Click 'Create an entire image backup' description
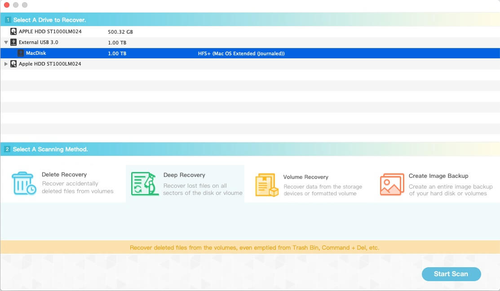This screenshot has height=291, width=500. [451, 190]
